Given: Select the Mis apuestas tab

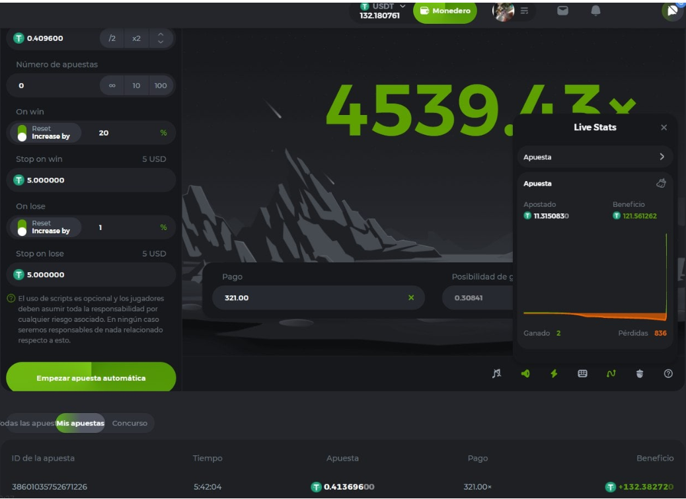Looking at the screenshot, I should [x=80, y=423].
